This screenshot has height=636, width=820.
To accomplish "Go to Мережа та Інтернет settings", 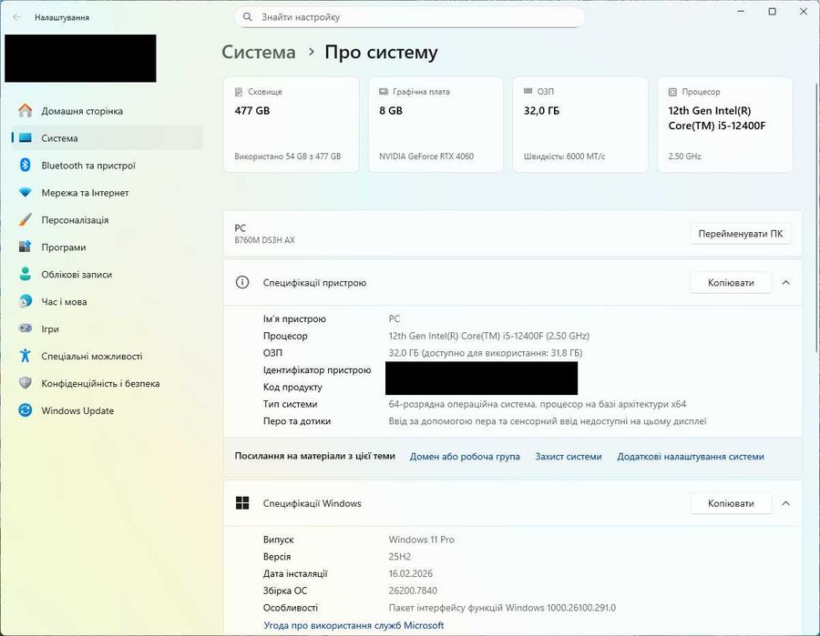I will 108,192.
